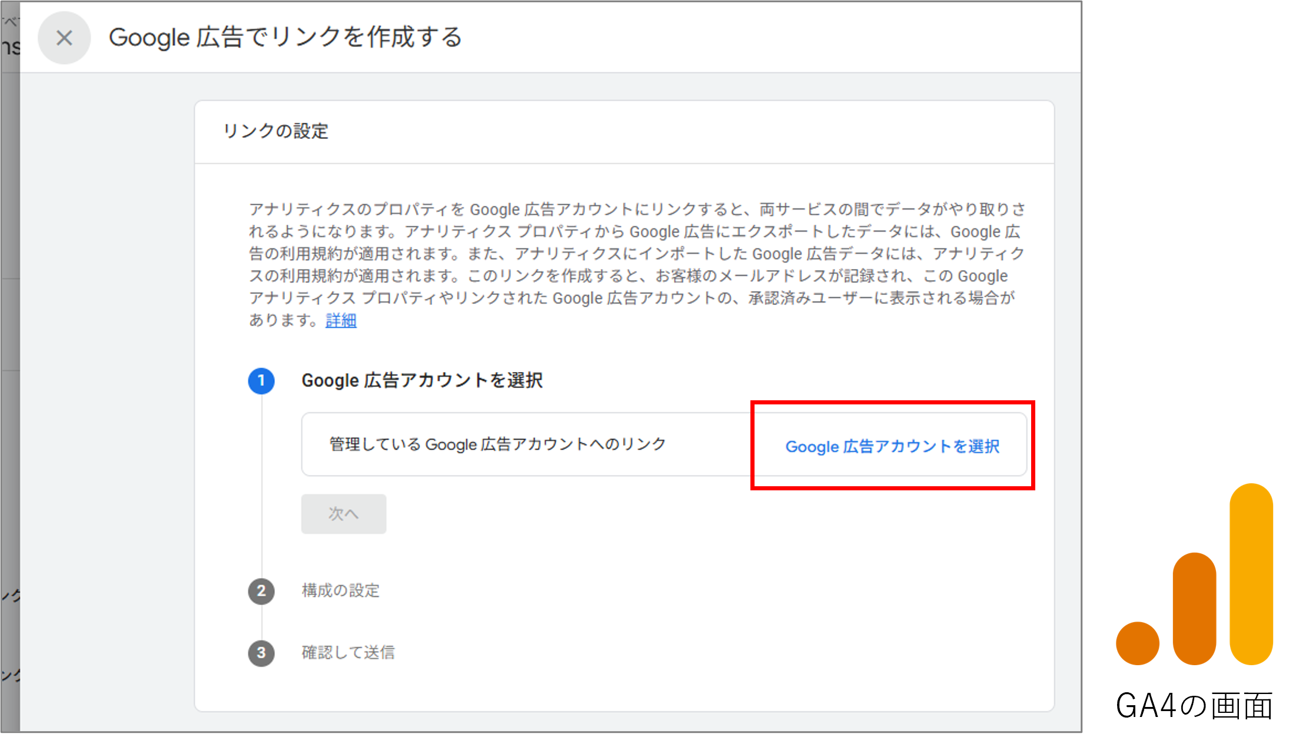The image size is (1296, 747).
Task: Click 管理している Google 広告アカウントへのリンク text
Action: (497, 444)
